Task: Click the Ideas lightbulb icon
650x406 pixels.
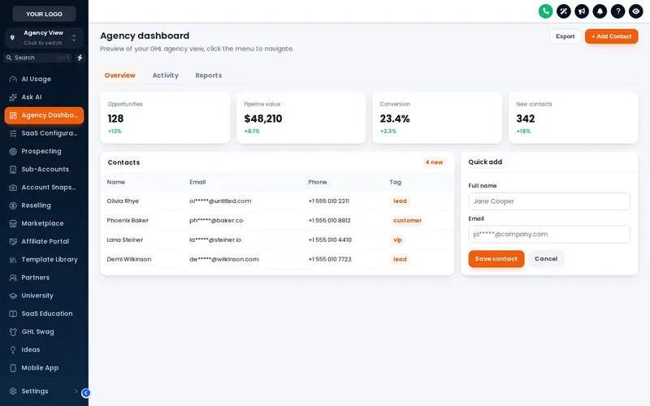Action: [13, 350]
